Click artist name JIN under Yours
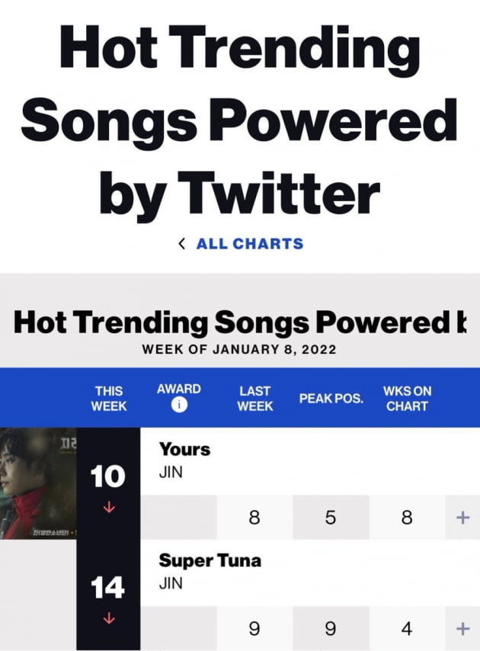Image resolution: width=480 pixels, height=651 pixels. pos(171,473)
